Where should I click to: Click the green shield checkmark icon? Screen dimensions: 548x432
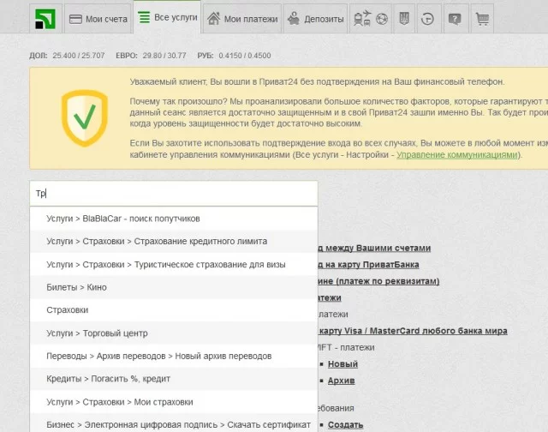coord(85,118)
